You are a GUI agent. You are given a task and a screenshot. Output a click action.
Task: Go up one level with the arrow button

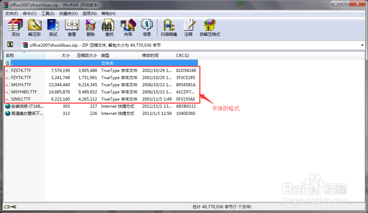click(10, 45)
